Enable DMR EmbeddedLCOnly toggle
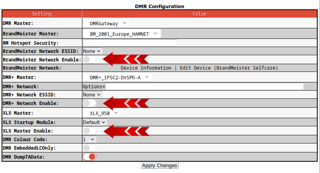The width and height of the screenshot is (320, 173). (89, 148)
